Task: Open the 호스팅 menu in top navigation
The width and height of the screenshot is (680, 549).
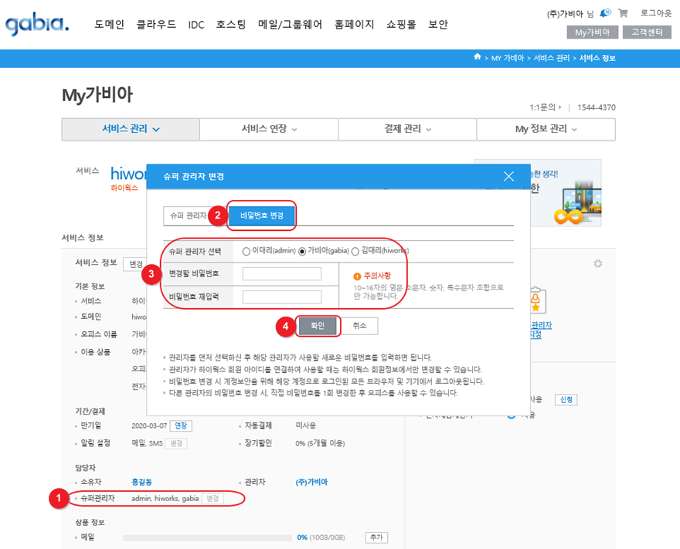Action: click(230, 25)
